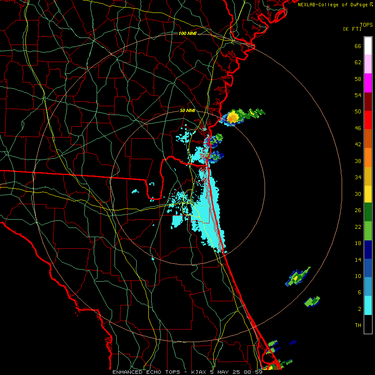Click the 26 legend value
Screen dimensions: 375x375
pos(358,210)
